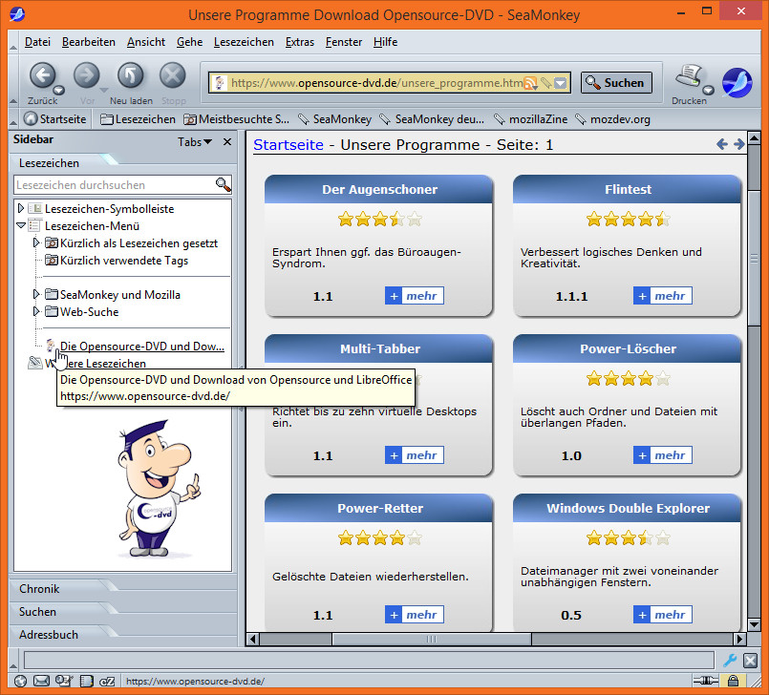769x695 pixels.
Task: Open the address bar history dropdown
Action: pos(561,83)
